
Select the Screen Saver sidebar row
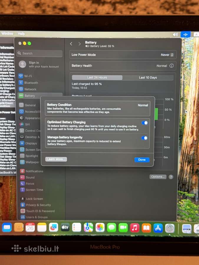(x=30, y=150)
